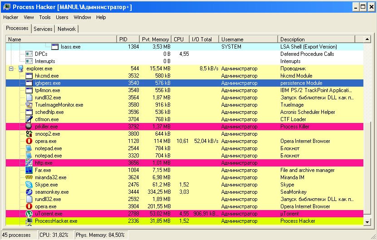Click the Process Hacker title bar icon
The height and width of the screenshot is (240, 377).
pyautogui.click(x=6, y=7)
